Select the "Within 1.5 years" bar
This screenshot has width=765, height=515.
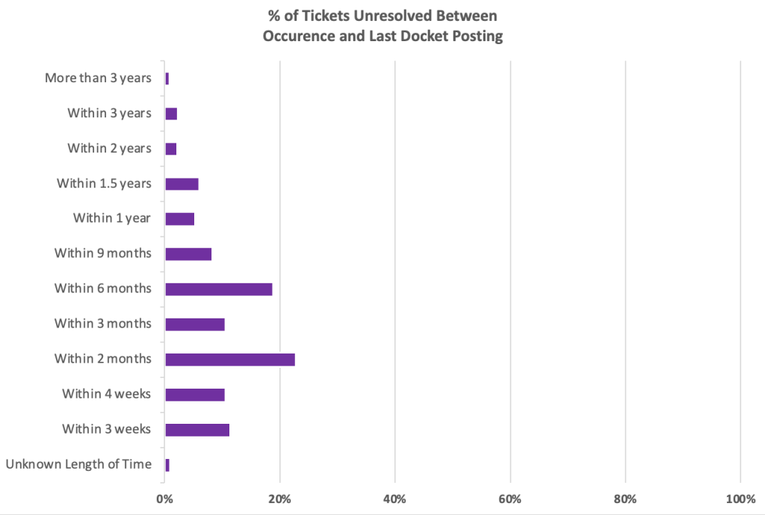pos(182,184)
